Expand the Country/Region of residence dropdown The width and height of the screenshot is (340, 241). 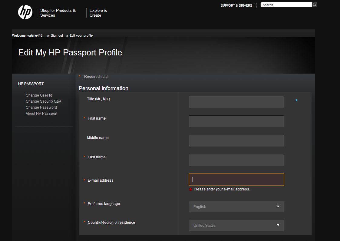pyautogui.click(x=236, y=225)
